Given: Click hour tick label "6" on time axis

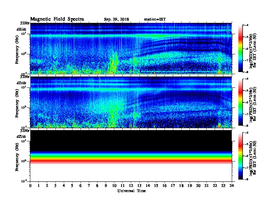Looking at the screenshot, I should (80, 186).
